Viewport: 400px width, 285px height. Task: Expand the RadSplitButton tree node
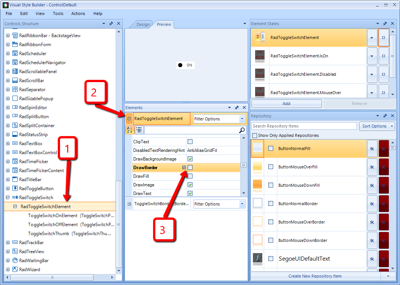click(8, 117)
